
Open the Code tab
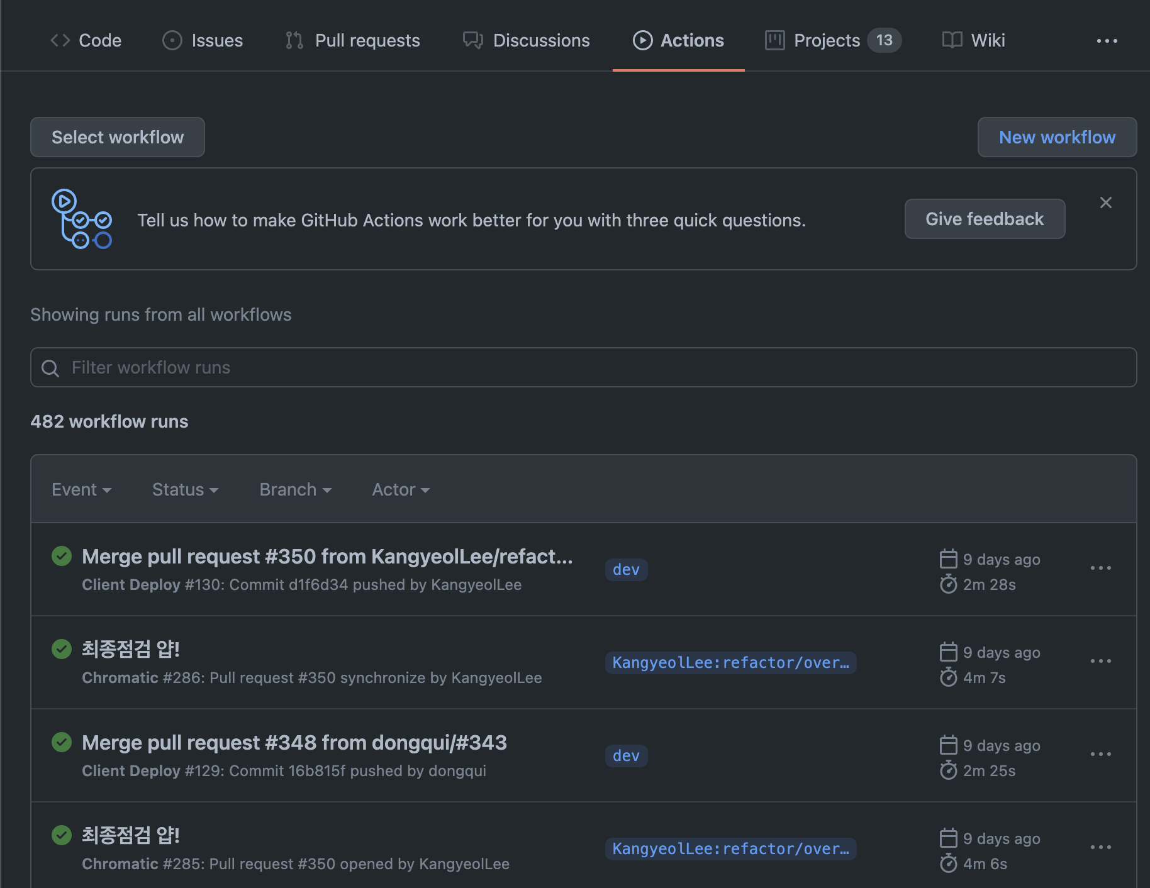[86, 40]
